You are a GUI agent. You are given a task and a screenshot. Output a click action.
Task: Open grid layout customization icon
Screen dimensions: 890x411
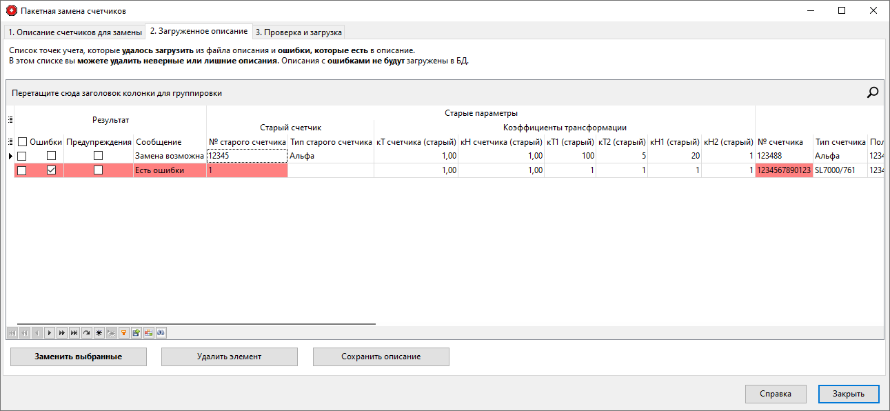(x=149, y=333)
